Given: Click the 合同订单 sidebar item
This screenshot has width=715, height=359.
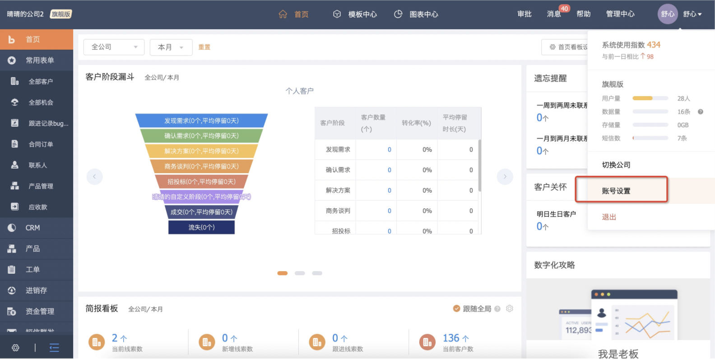Looking at the screenshot, I should (x=41, y=144).
